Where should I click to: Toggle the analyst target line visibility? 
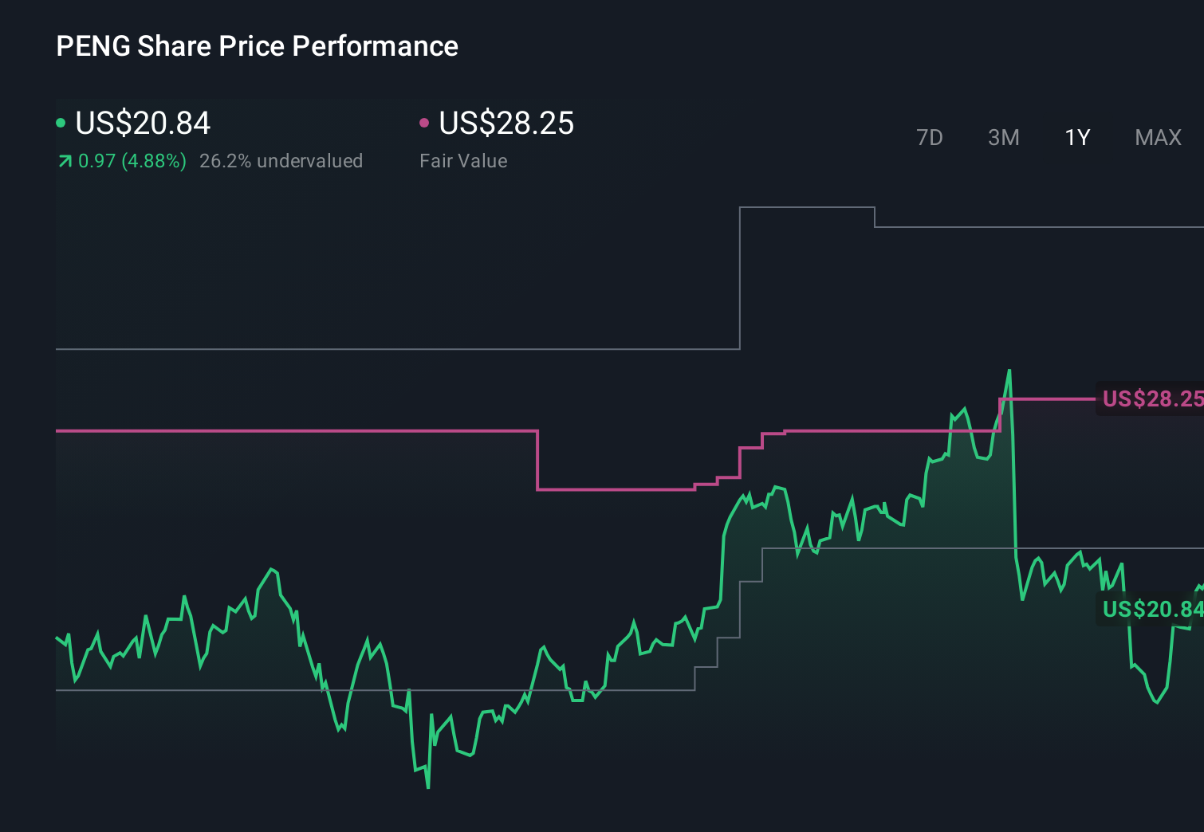click(x=805, y=206)
